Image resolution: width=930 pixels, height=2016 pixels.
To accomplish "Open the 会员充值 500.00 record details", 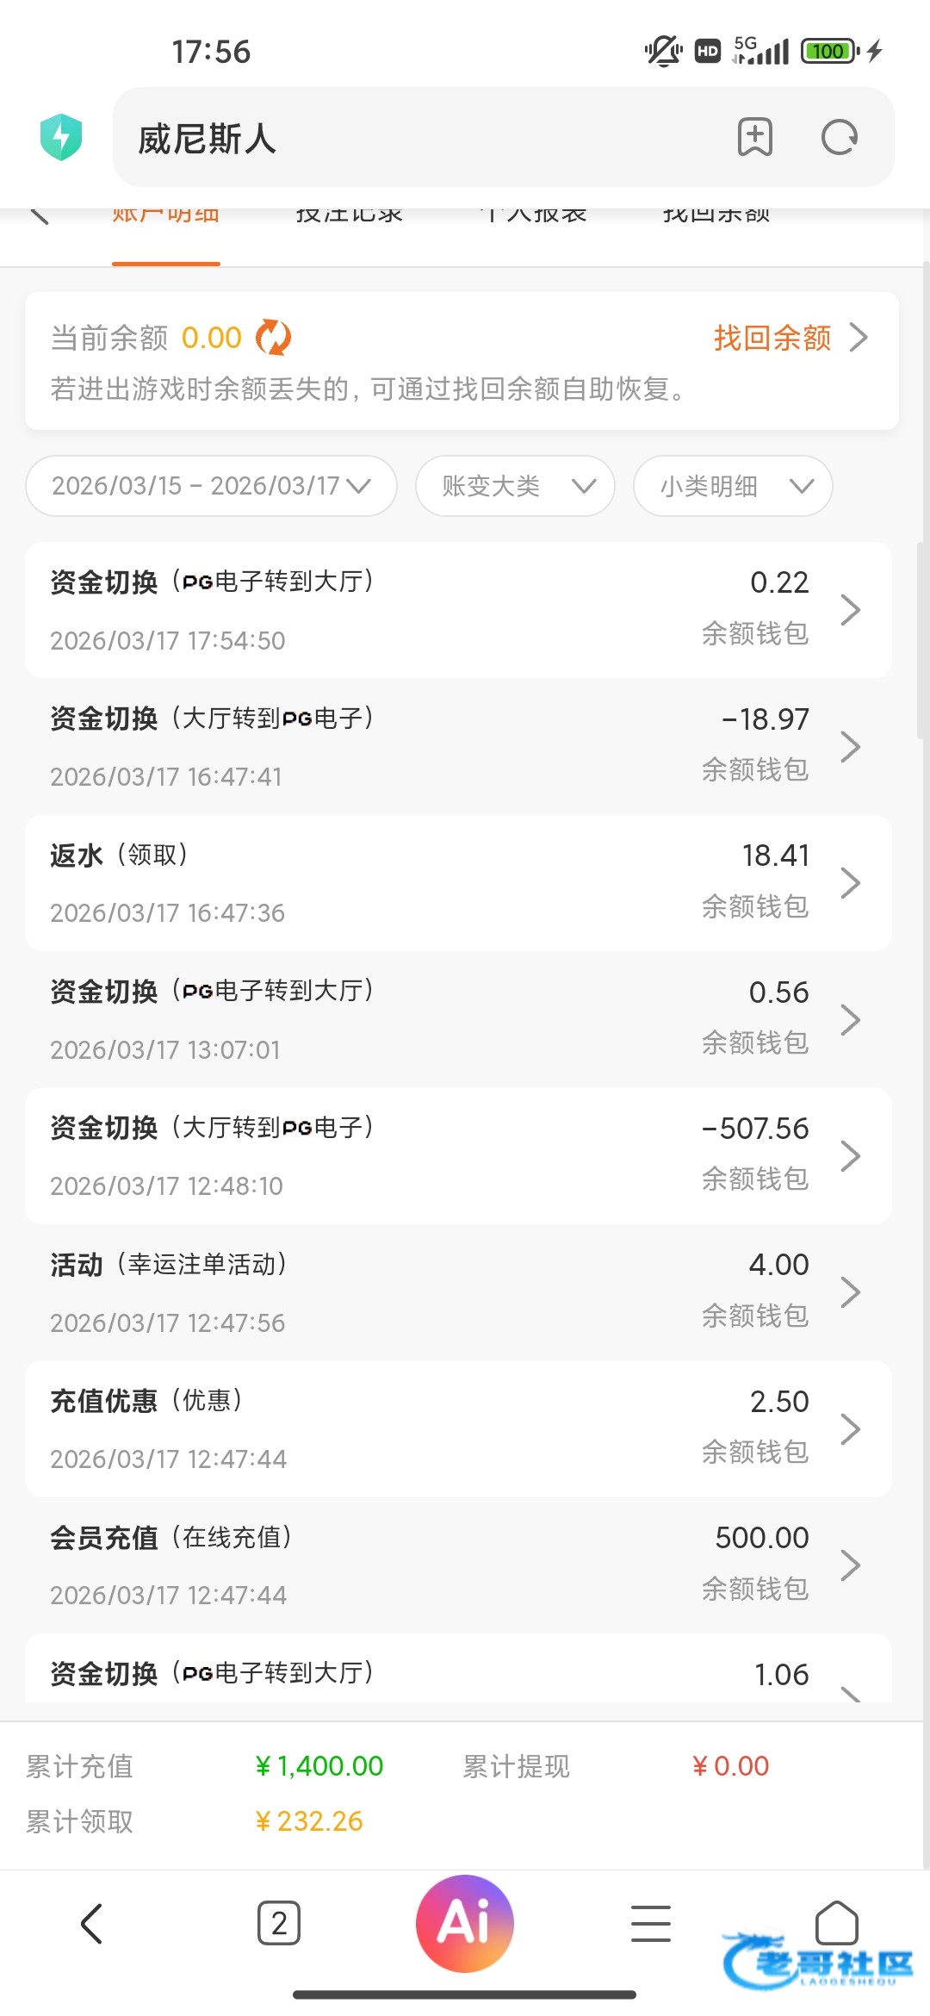I will tap(458, 1565).
